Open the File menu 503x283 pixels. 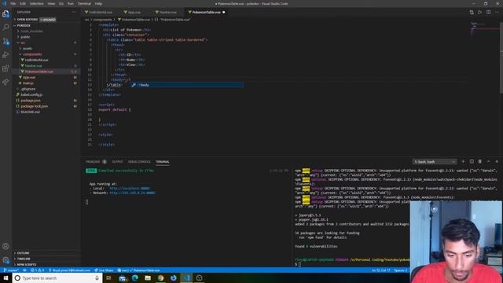point(13,3)
